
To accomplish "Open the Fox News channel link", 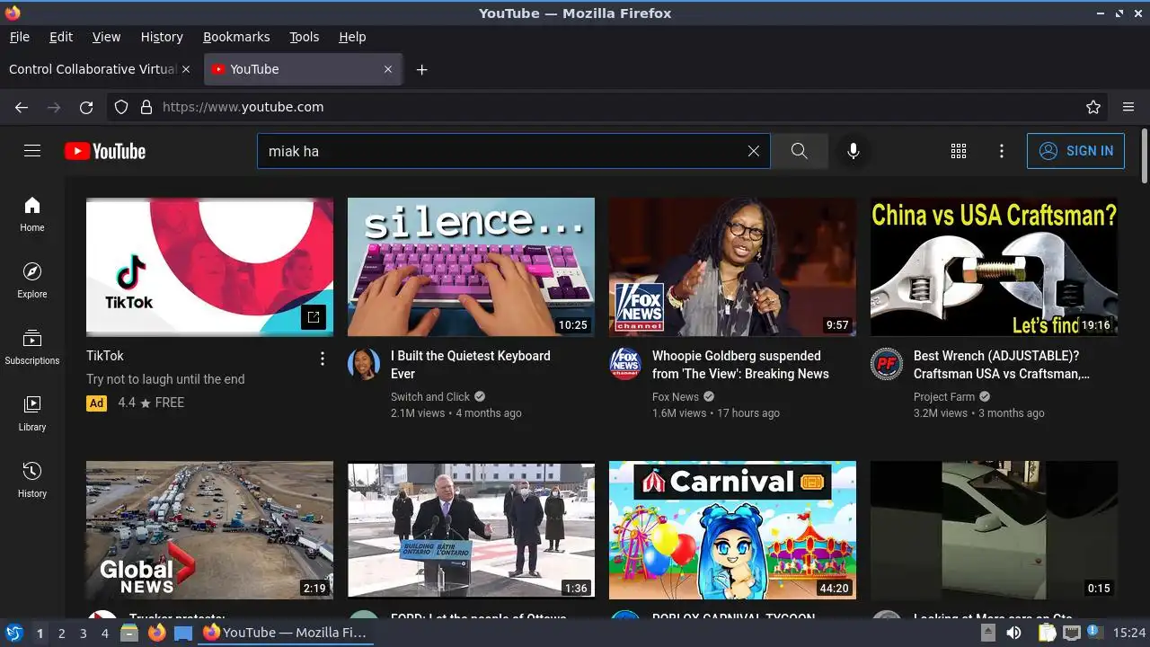I will (676, 396).
